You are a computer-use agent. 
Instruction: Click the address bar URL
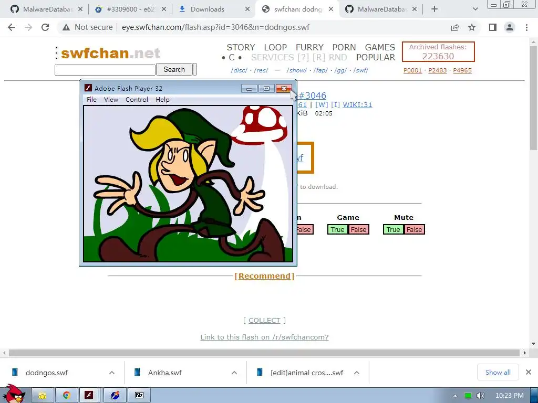pos(215,27)
